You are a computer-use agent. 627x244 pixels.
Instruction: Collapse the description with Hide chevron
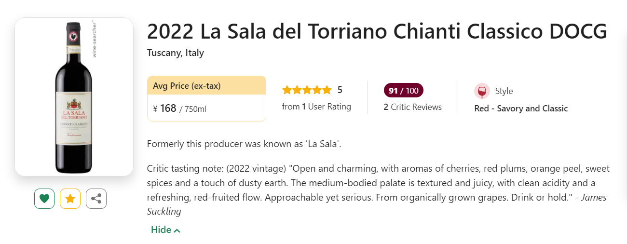coord(165,230)
